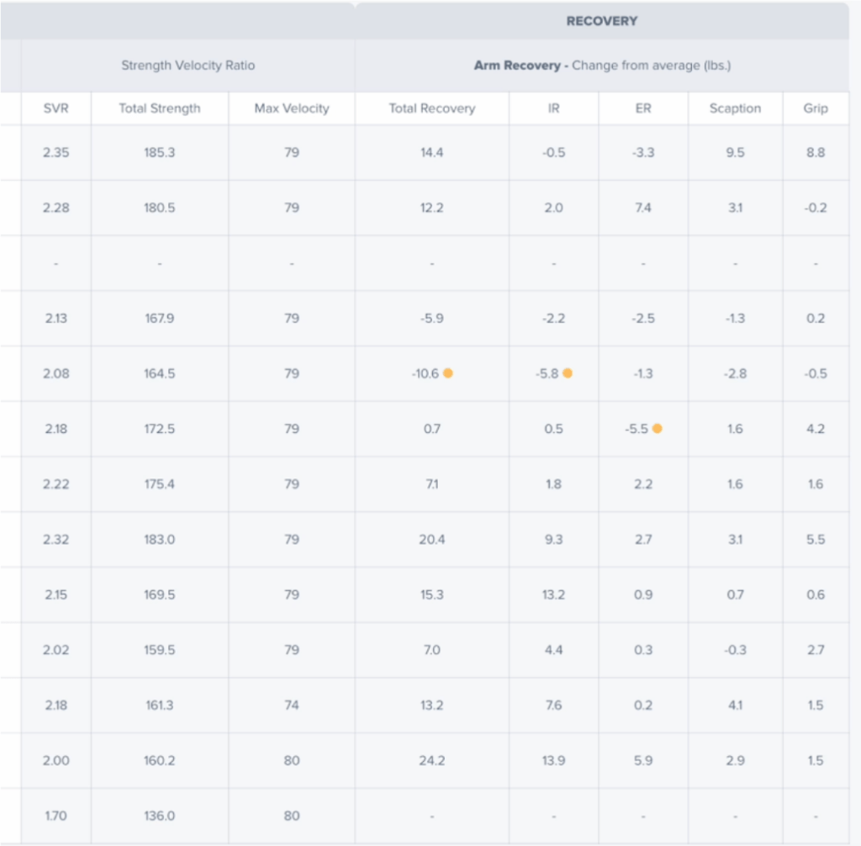Sort by the SVR column header
The height and width of the screenshot is (846, 861).
(x=55, y=108)
